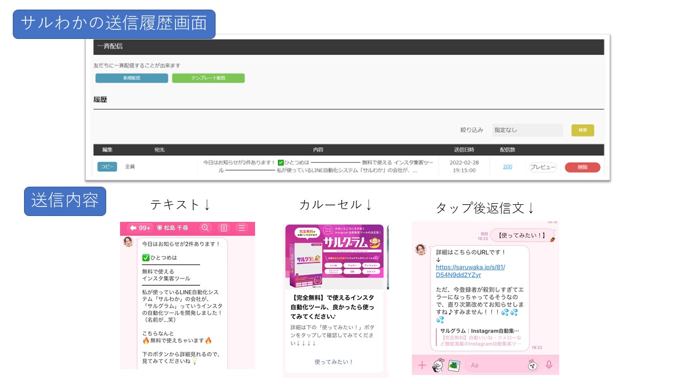The image size is (683, 384).
Task: Click the プレビュー button
Action: coord(543,167)
